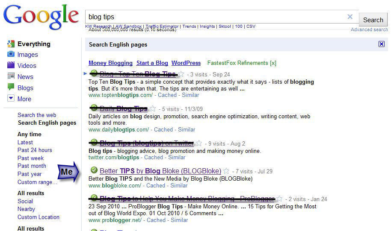This screenshot has width=391, height=231.
Task: Click the Google logo
Action: click(x=41, y=17)
